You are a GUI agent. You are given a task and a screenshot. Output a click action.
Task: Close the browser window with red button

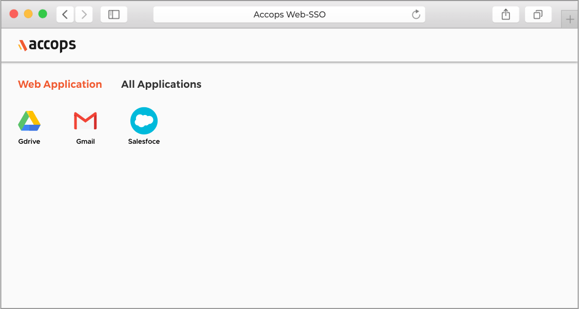14,14
